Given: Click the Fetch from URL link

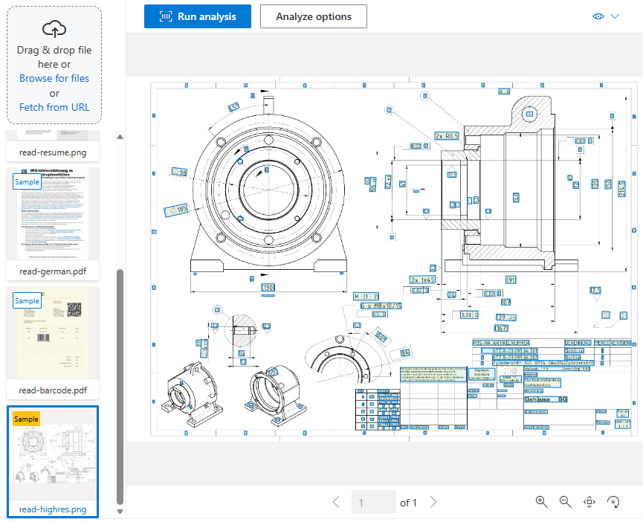Looking at the screenshot, I should tap(53, 107).
